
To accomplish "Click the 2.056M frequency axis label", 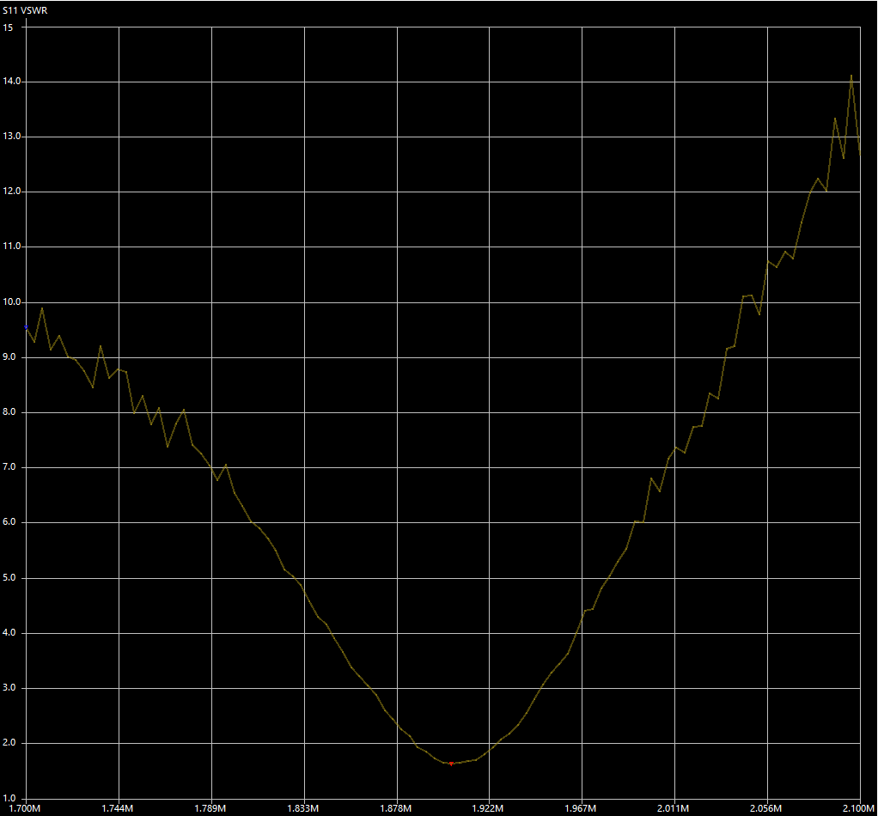I will pos(766,809).
